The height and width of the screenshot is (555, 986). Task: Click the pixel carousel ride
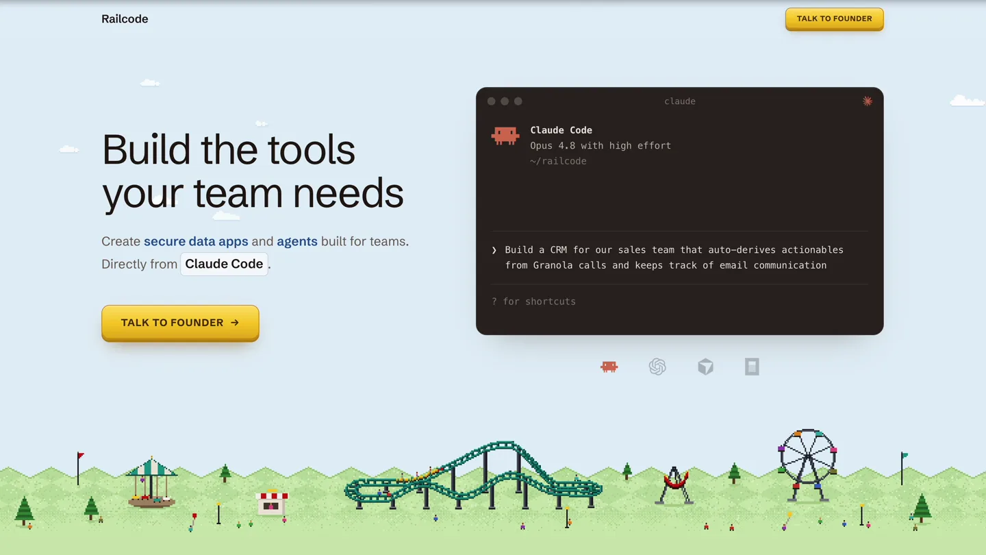151,482
